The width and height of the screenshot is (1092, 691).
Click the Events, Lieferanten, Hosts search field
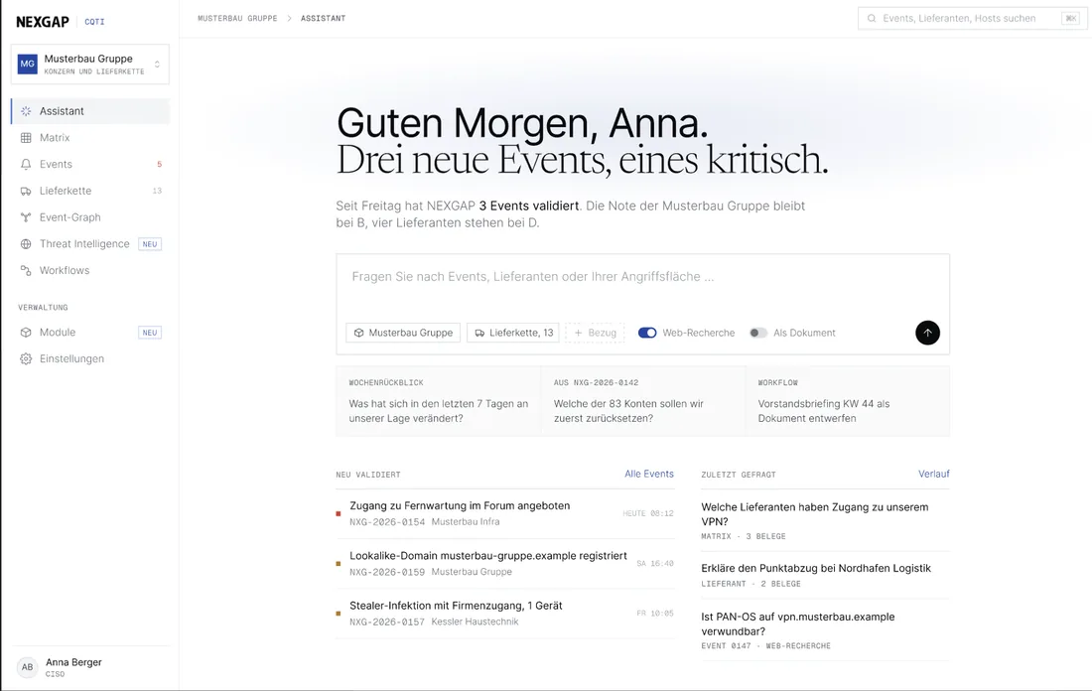click(x=972, y=19)
